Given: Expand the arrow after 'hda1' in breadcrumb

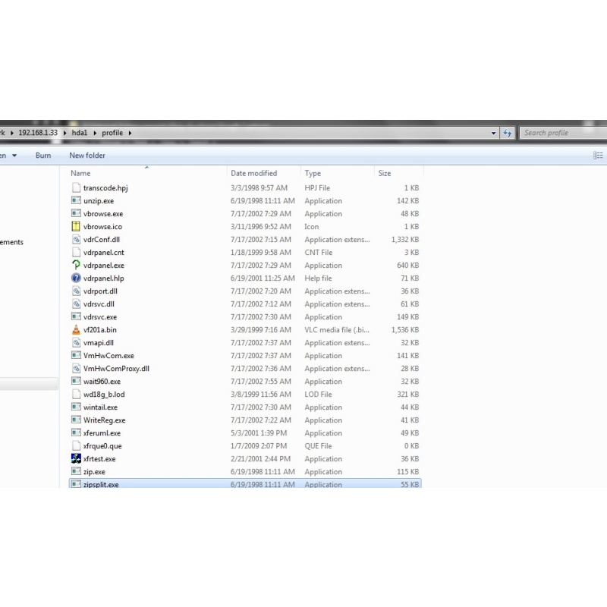Looking at the screenshot, I should coord(95,133).
